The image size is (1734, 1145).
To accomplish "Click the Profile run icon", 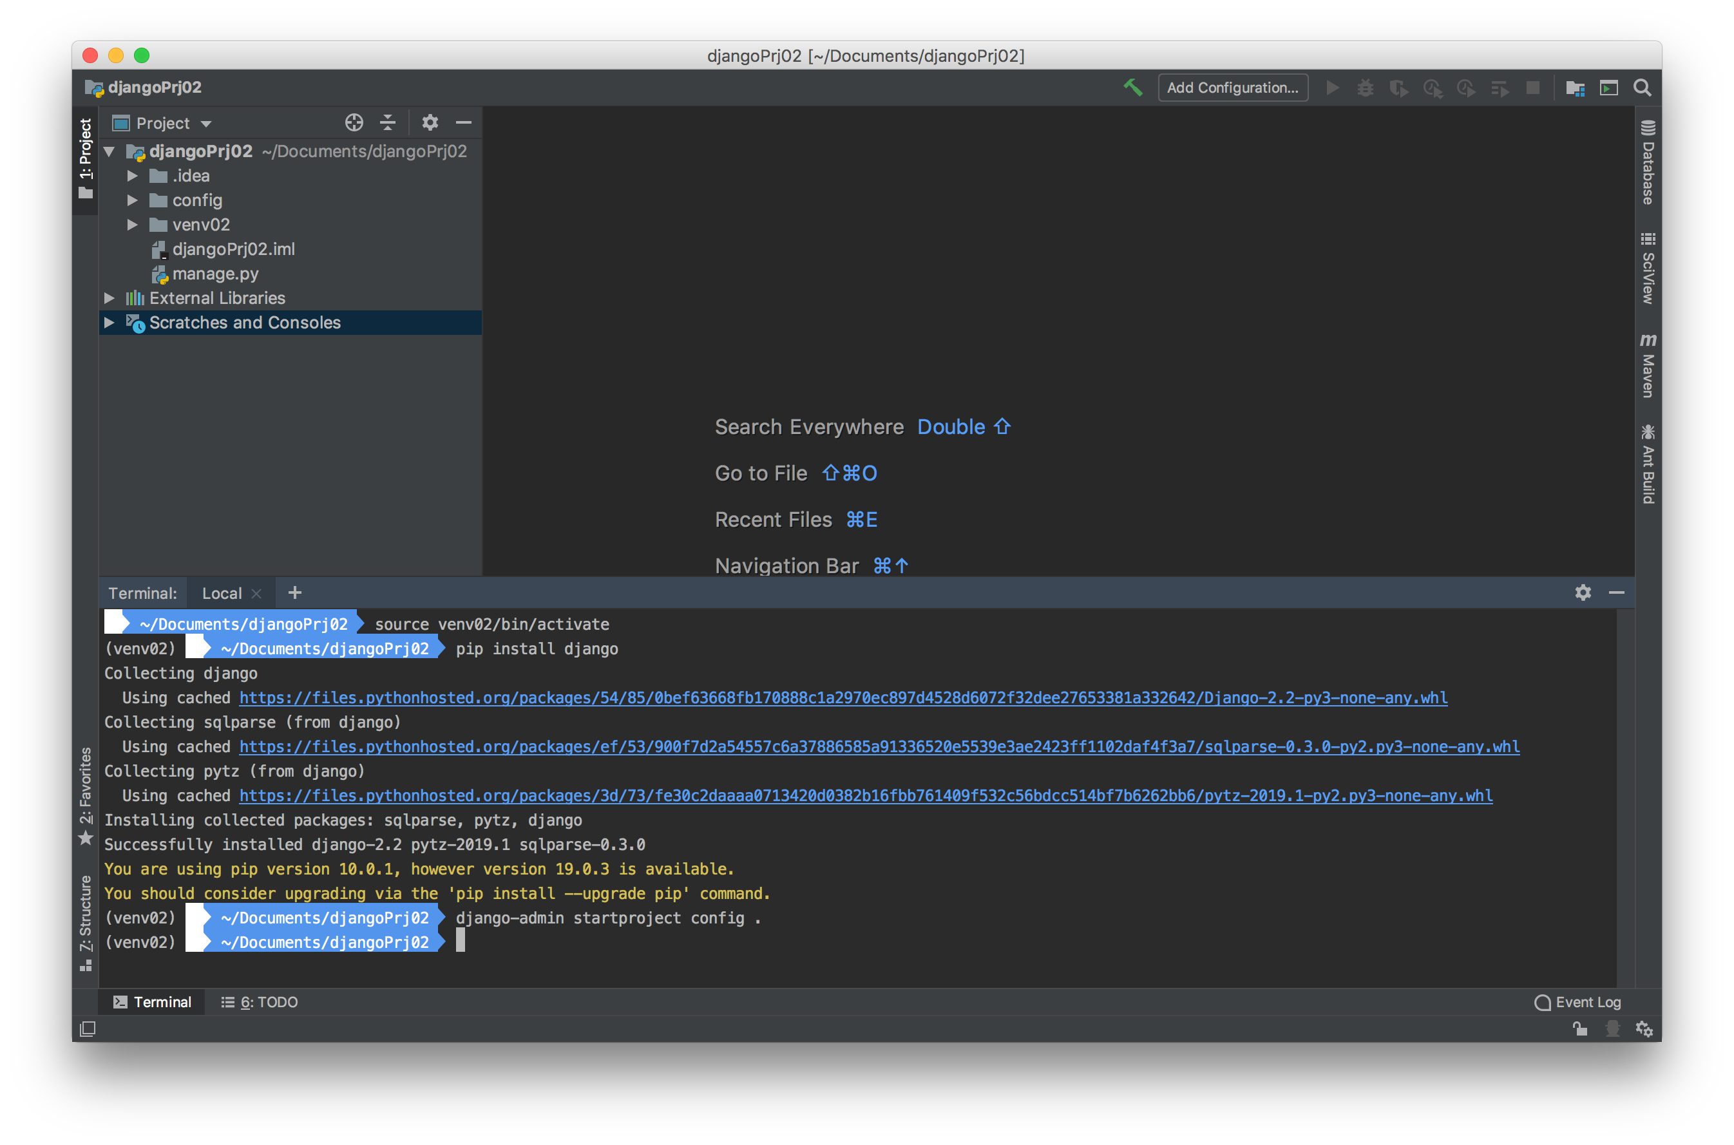I will (x=1433, y=88).
